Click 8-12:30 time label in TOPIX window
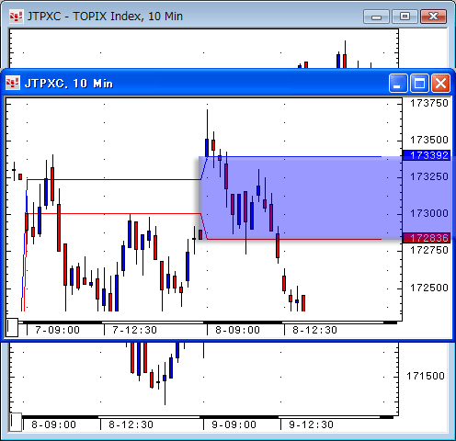Viewport: 456px width, 441px height. pyautogui.click(x=131, y=424)
